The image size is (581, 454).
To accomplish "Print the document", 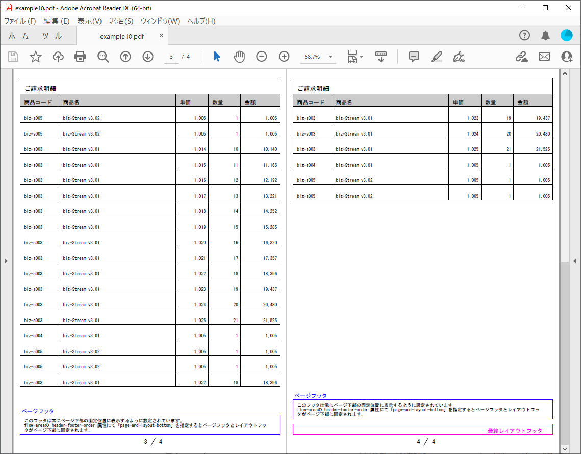I will [x=80, y=57].
